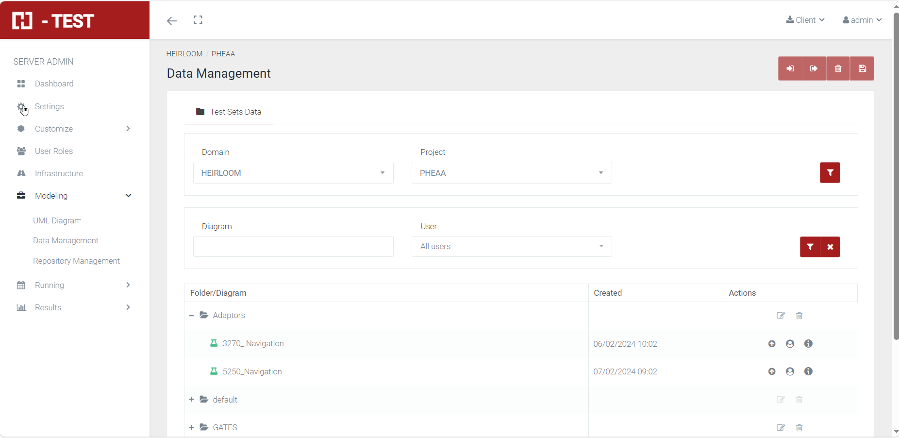Apply the Domain/Project filter icon
Viewport: 899px width, 438px height.
click(x=830, y=172)
